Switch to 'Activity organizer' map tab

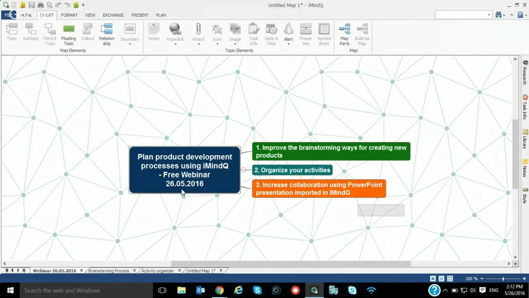(157, 271)
